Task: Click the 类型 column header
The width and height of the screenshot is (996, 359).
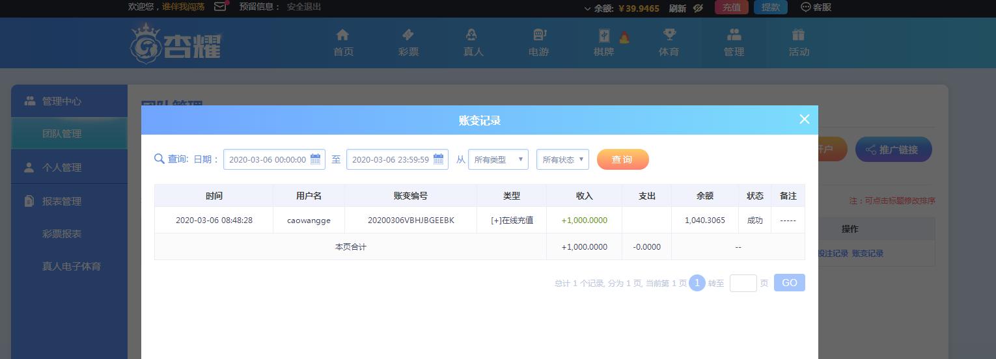Action: tap(512, 196)
